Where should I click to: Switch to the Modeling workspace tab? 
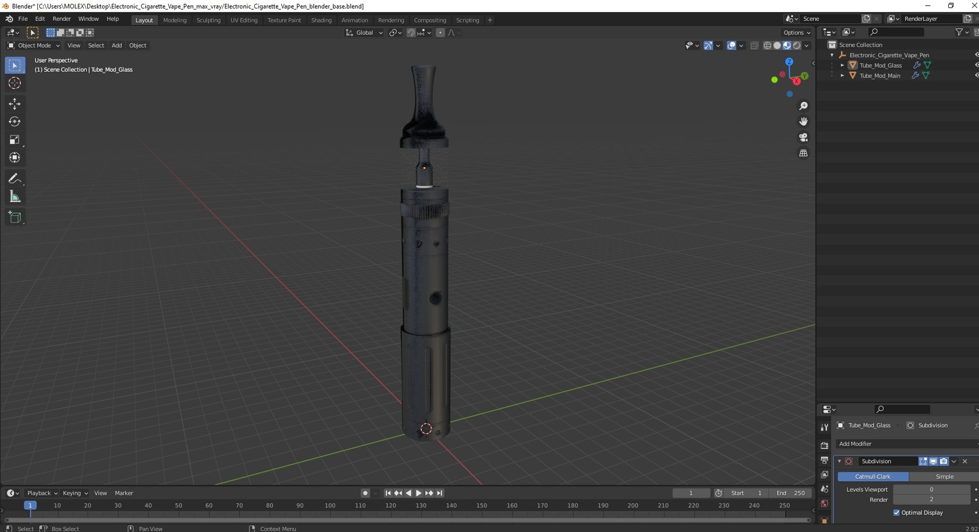(x=175, y=20)
